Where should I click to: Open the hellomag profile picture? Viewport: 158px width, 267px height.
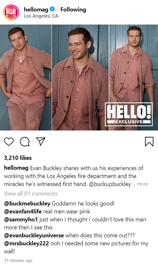[11, 12]
